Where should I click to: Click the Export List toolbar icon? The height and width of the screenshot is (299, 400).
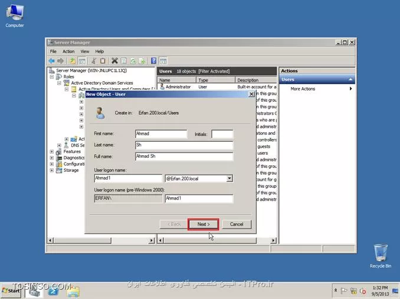[142, 61]
